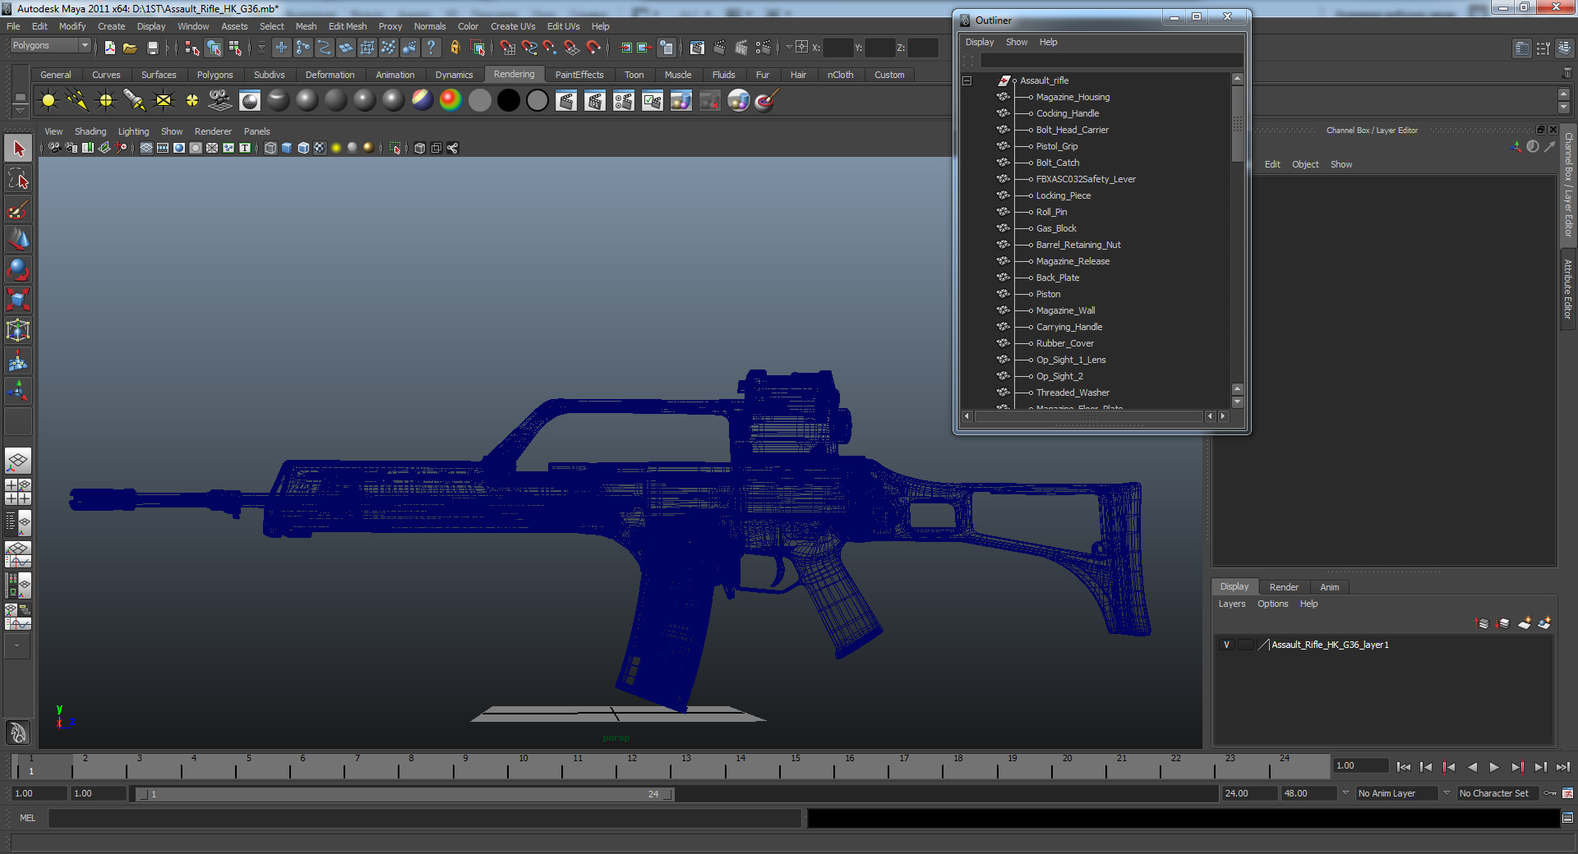Toggle textured display in viewport toolbar
The image size is (1578, 854).
(320, 148)
